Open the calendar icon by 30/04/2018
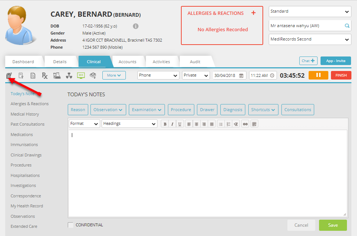Viewport: 357px width, 236px height. 241,75
